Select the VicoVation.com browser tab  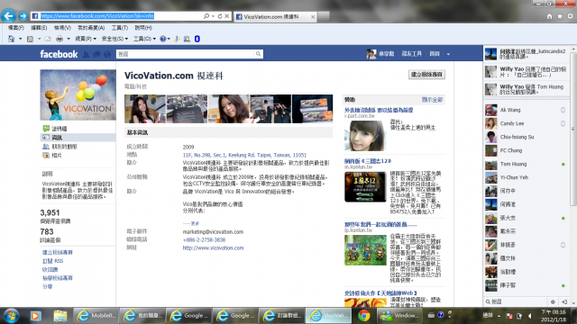(x=274, y=16)
